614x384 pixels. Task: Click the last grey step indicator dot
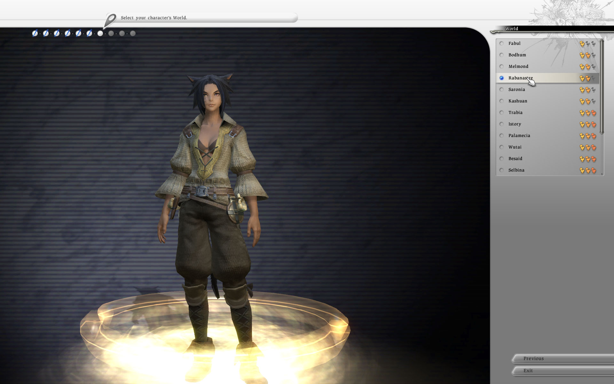point(133,33)
